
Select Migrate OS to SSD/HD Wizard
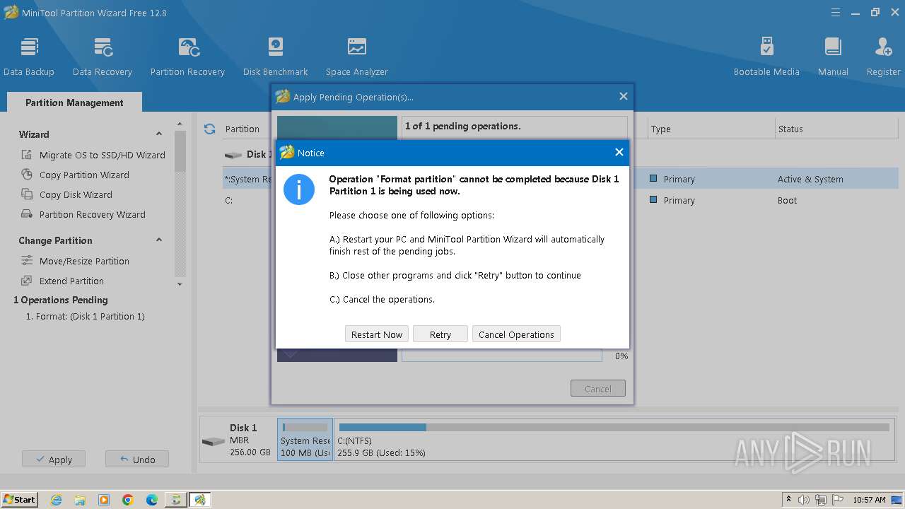103,155
